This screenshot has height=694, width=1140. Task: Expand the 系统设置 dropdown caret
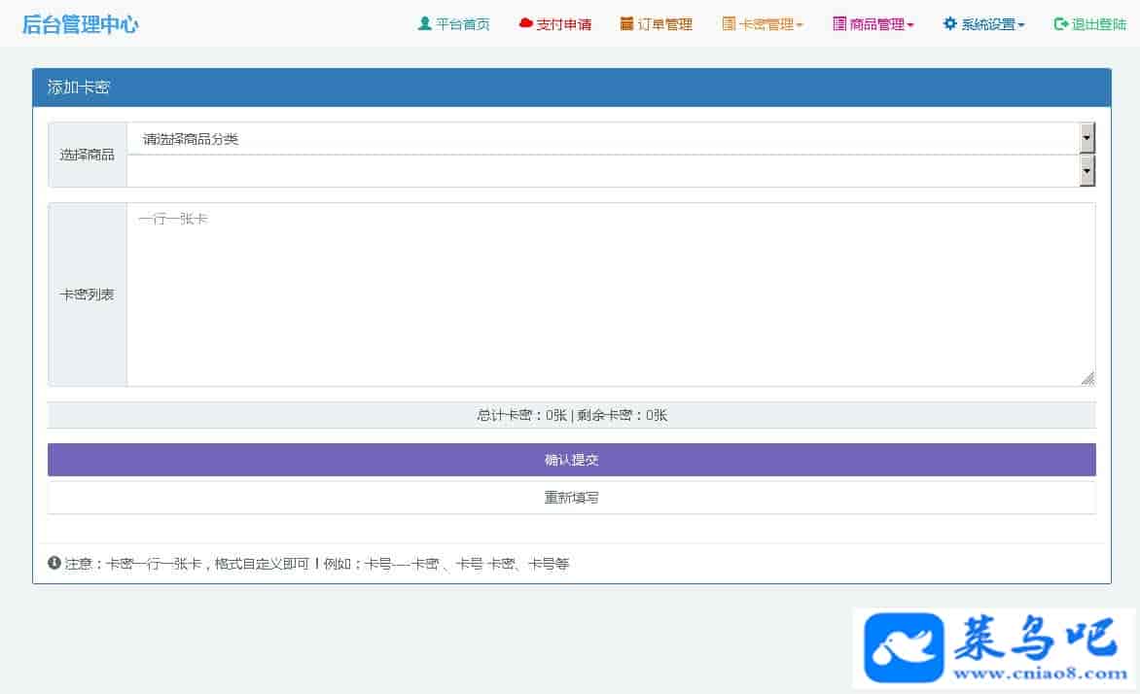click(1021, 25)
